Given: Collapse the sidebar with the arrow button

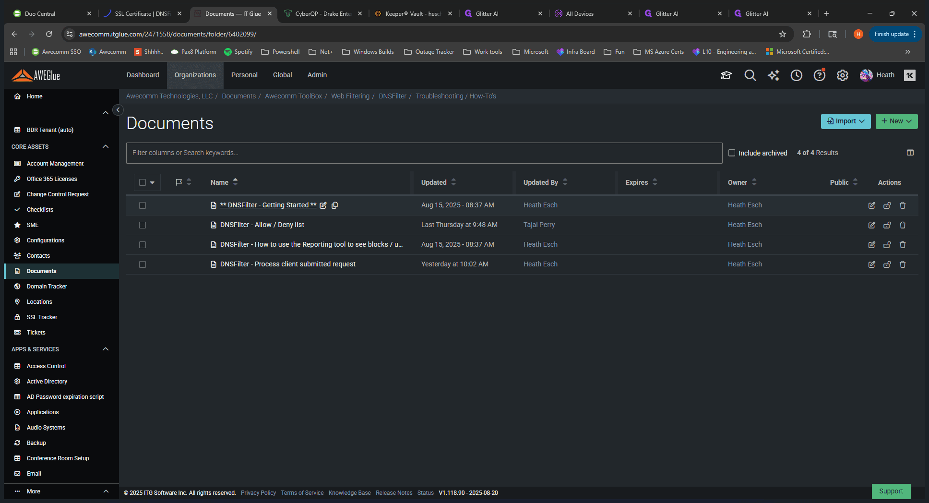Looking at the screenshot, I should coord(118,110).
